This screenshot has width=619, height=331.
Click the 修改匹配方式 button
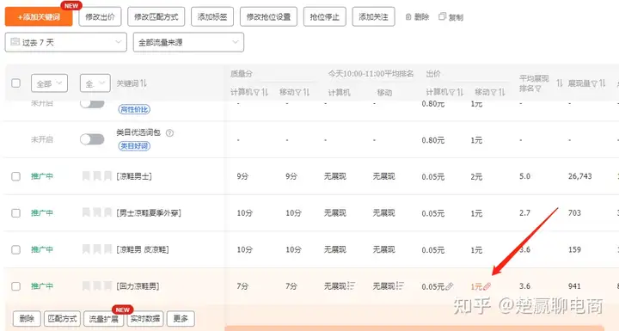tap(156, 17)
